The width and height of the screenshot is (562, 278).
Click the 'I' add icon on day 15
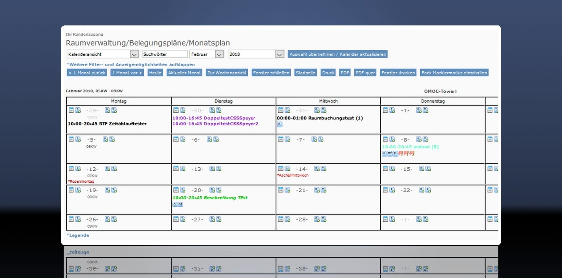coord(392,168)
